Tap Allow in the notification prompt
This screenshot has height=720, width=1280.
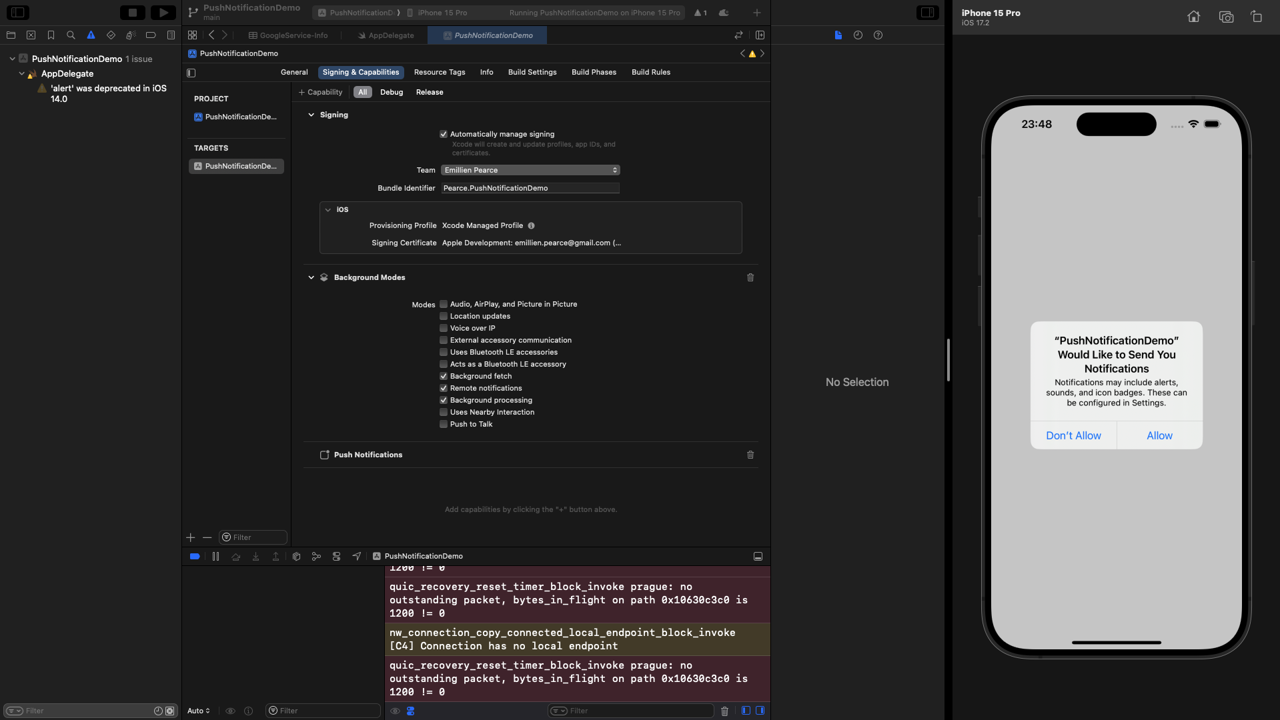point(1159,435)
